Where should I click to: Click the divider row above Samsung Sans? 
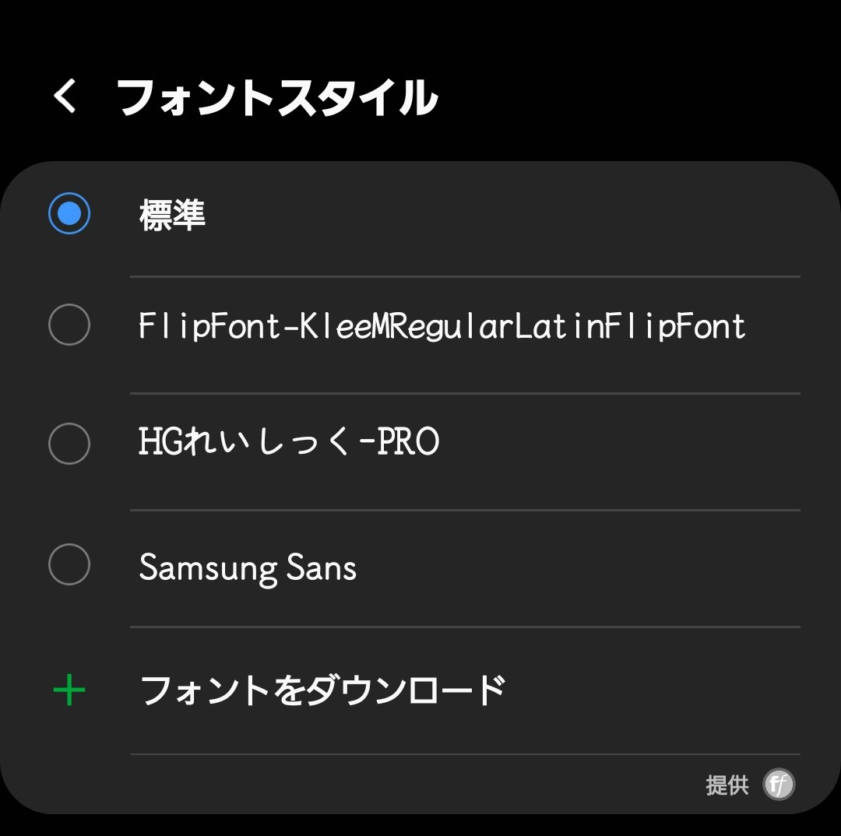[x=466, y=510]
